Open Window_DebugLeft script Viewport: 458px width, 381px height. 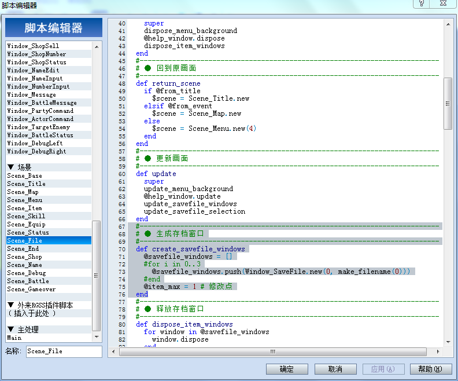point(49,143)
